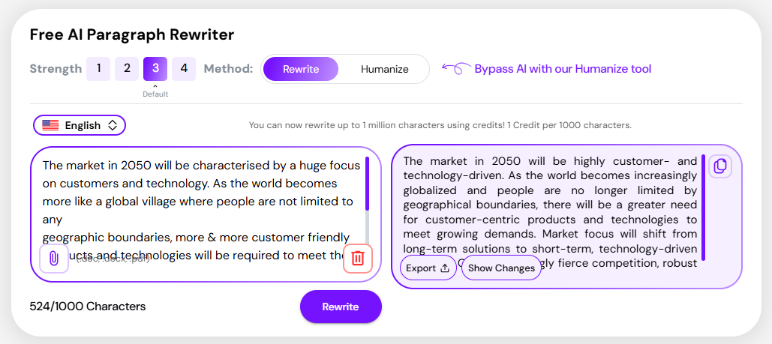Click the Show Changes button

(x=501, y=268)
